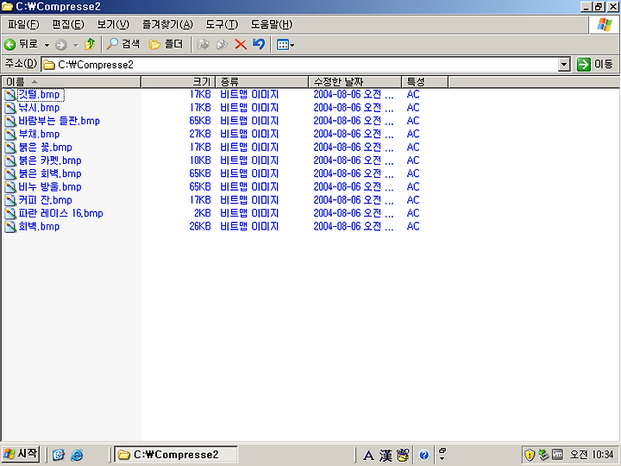Image resolution: width=621 pixels, height=466 pixels.
Task: Sort by the 특성 attributes column header
Action: (425, 82)
